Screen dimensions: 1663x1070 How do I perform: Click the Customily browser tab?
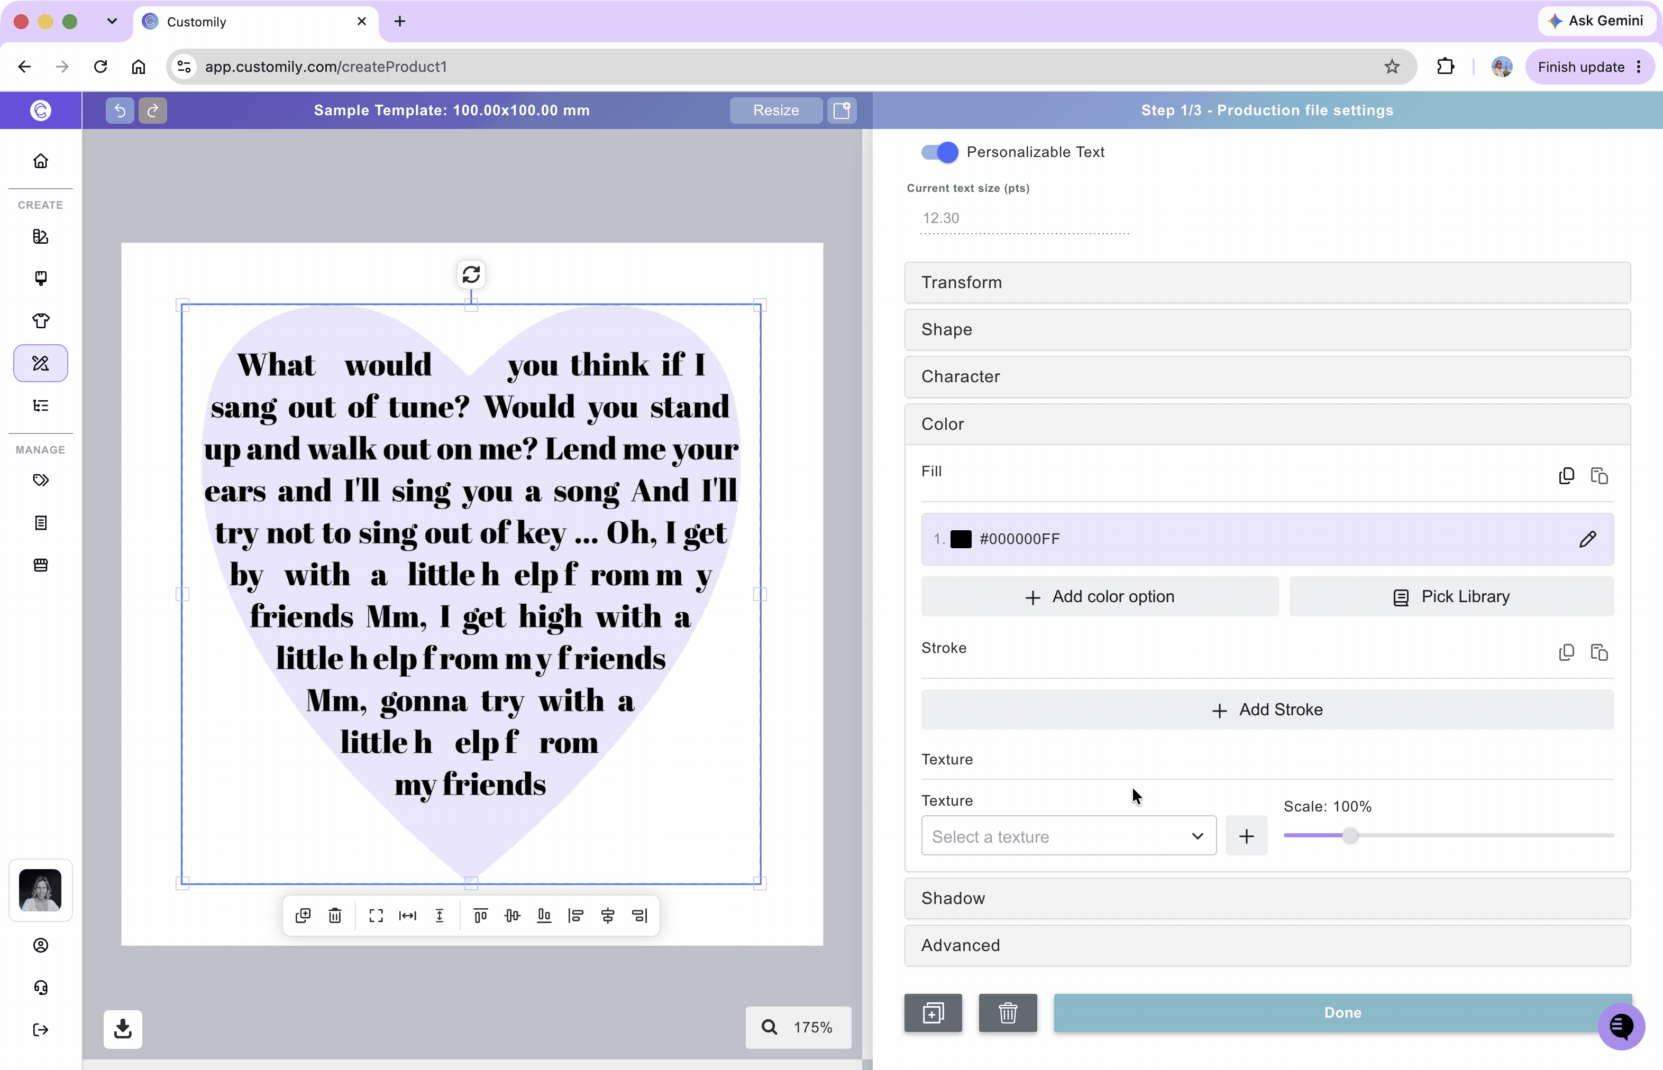click(255, 22)
